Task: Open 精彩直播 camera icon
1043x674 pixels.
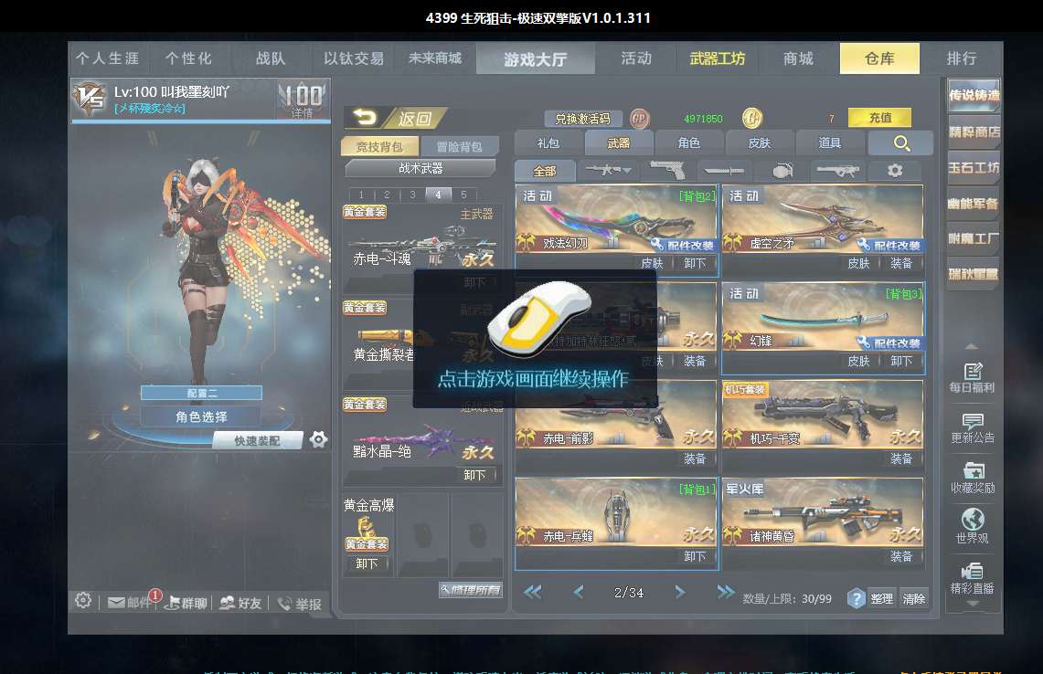Action: click(x=973, y=578)
